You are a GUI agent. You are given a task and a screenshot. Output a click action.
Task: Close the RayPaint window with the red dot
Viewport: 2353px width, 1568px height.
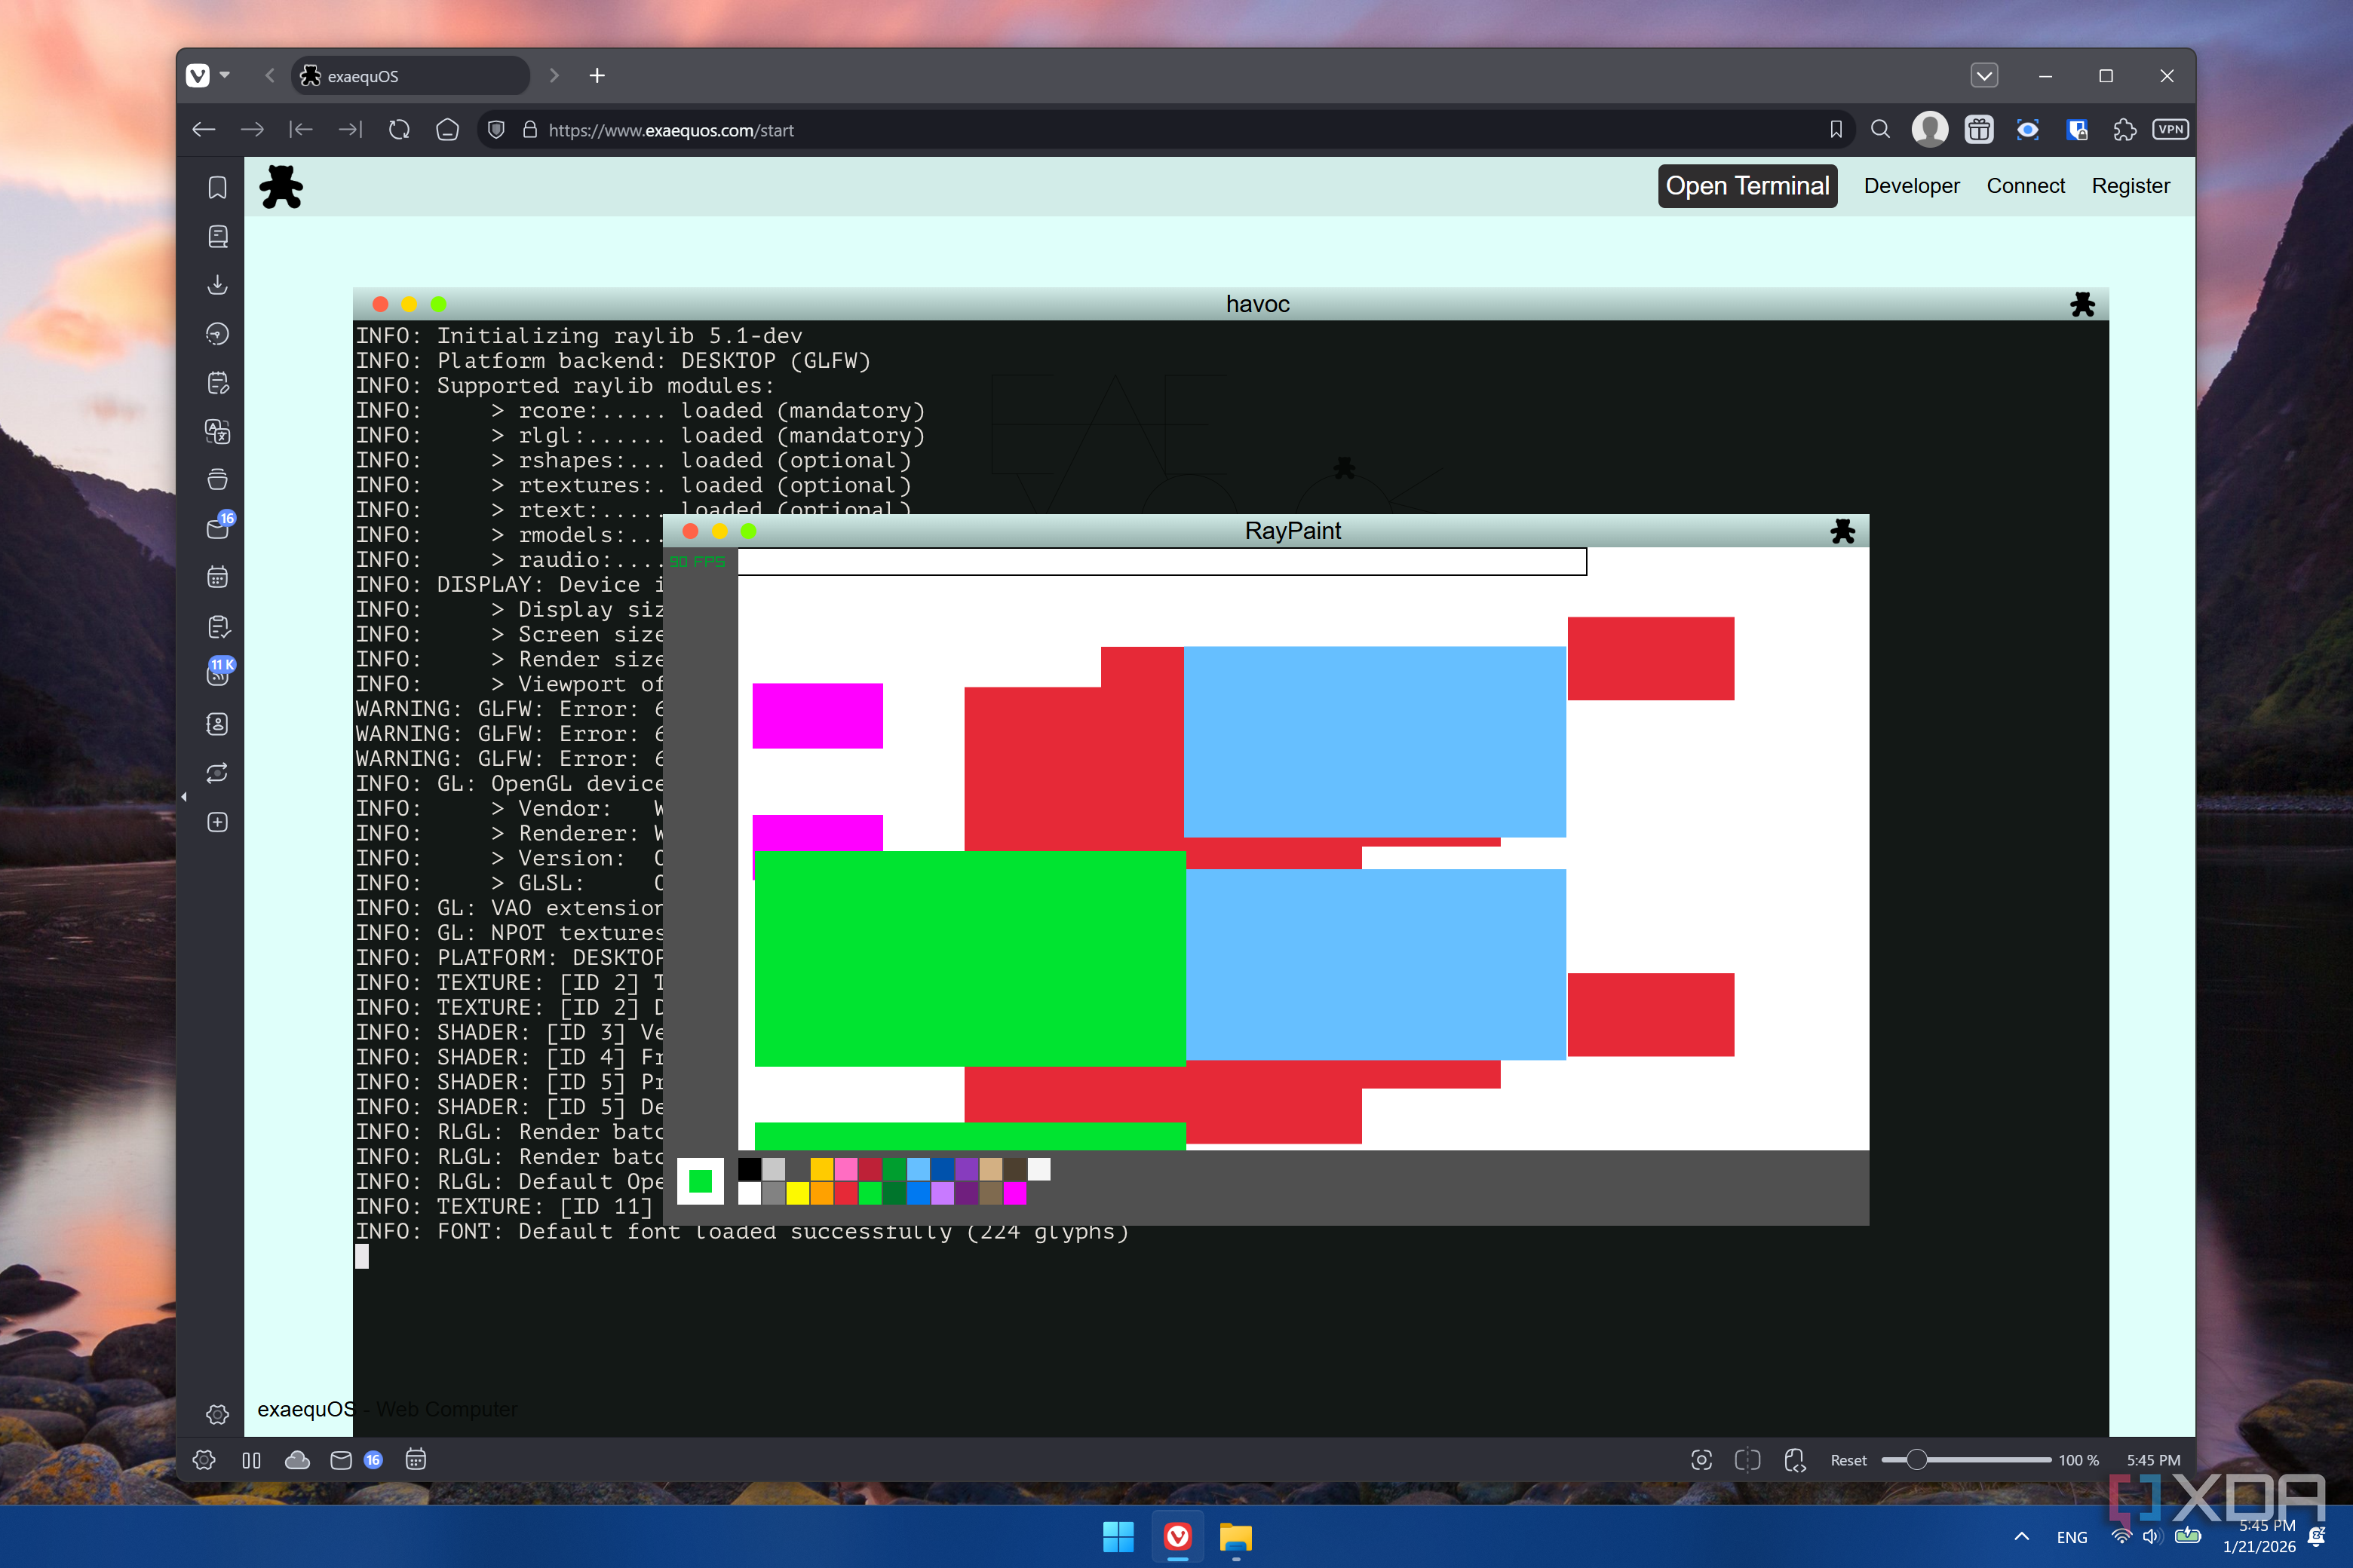tap(690, 531)
